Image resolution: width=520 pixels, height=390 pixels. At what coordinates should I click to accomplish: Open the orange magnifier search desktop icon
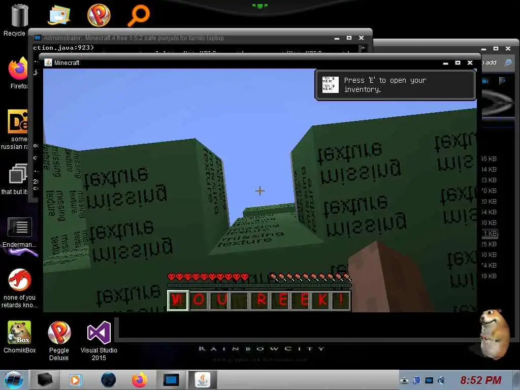coord(139,15)
